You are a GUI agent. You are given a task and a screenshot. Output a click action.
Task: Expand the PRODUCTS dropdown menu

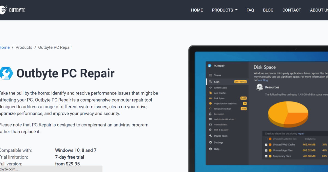pos(224,10)
